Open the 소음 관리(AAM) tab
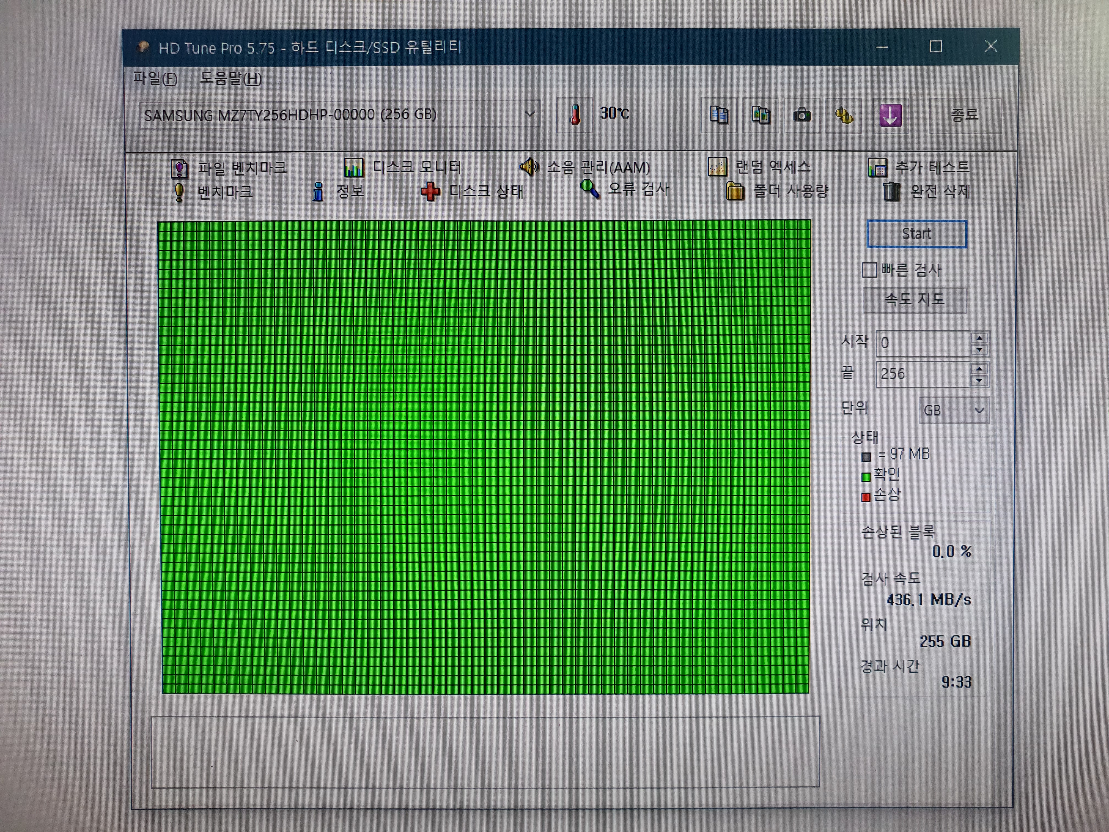This screenshot has width=1109, height=832. pos(584,167)
